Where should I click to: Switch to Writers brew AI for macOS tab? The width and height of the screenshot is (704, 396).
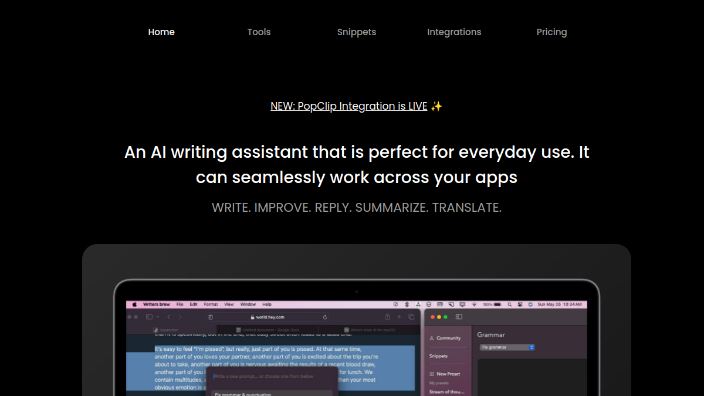point(370,330)
